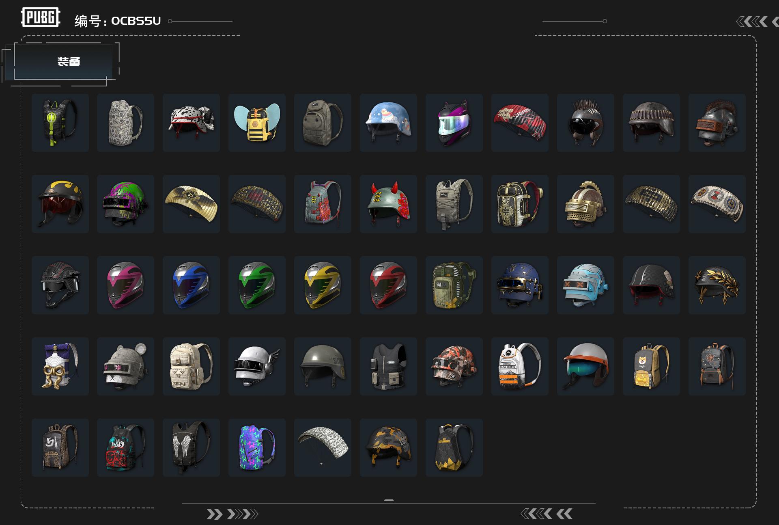Viewport: 779px width, 525px height.
Task: Select the bee-wing yellow backpack item
Action: [257, 123]
